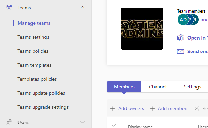Click the AD member avatar
This screenshot has width=208, height=128.
(183, 20)
